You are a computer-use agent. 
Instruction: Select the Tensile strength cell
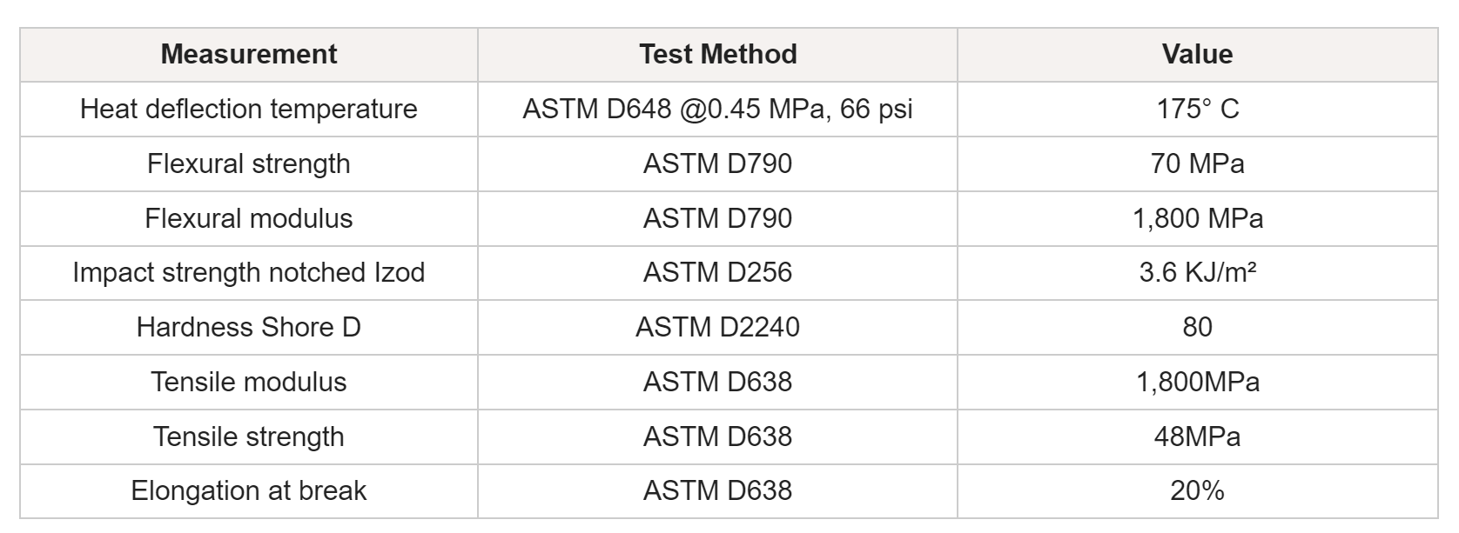(249, 438)
